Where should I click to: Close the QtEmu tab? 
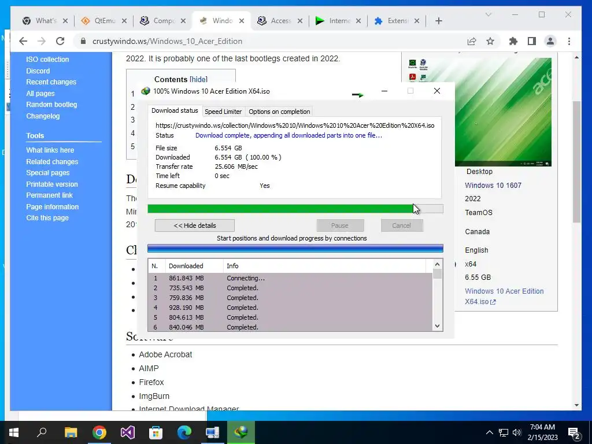(124, 21)
